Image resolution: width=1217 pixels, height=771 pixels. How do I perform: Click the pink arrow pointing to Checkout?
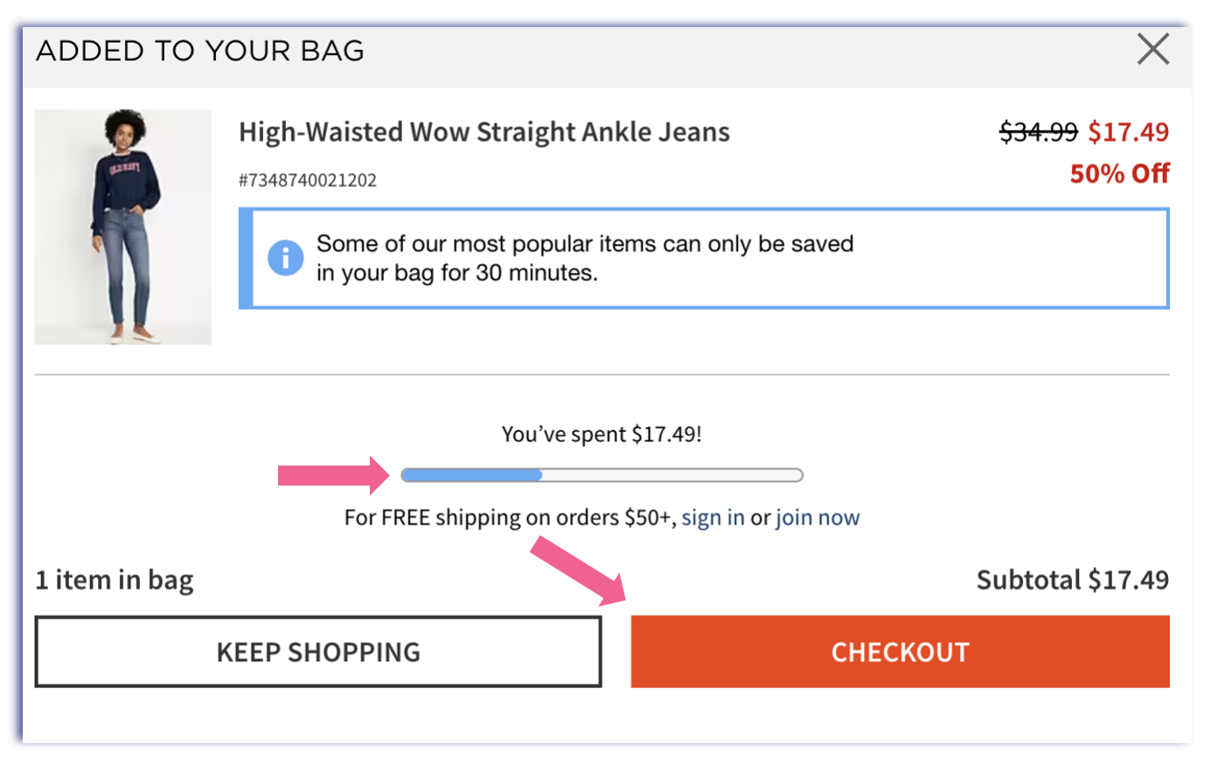[x=578, y=571]
